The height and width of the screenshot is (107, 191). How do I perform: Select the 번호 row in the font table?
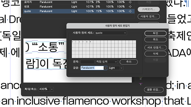[79, 7]
